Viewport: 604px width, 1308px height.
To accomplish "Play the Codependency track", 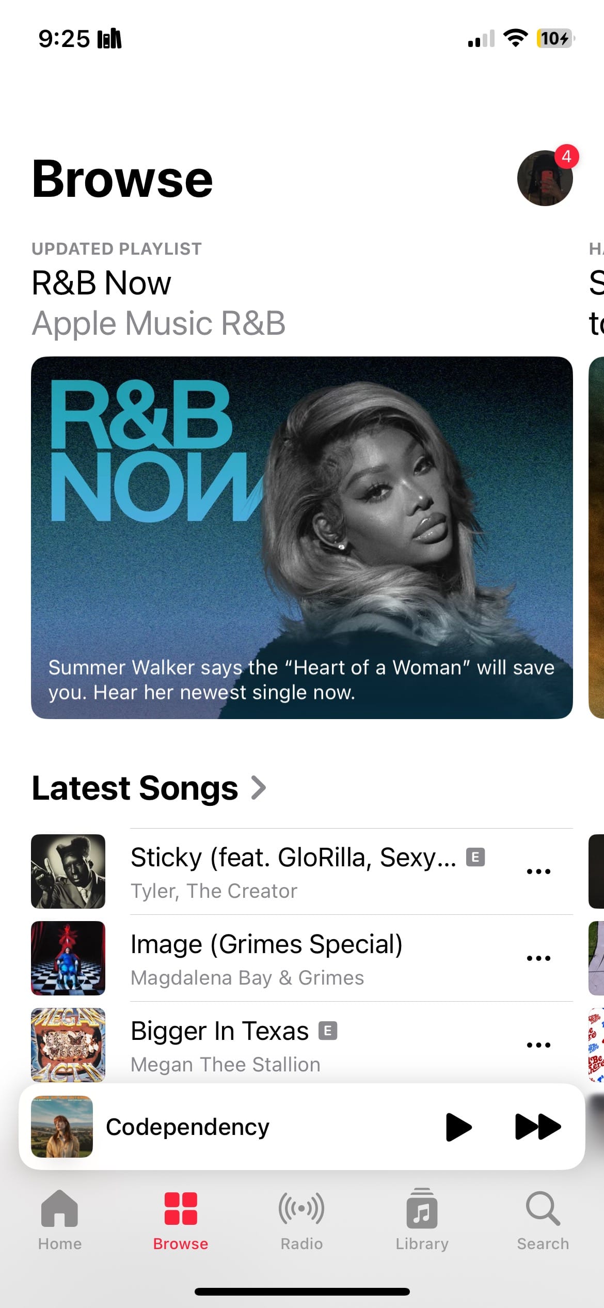I will pyautogui.click(x=459, y=1127).
